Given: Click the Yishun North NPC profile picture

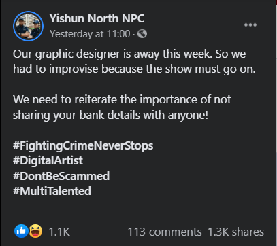Looking at the screenshot, I should tap(28, 26).
